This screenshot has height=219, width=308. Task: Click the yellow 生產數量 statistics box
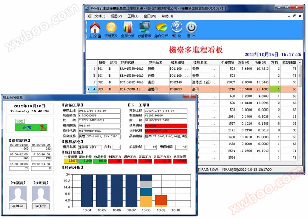coord(70,161)
